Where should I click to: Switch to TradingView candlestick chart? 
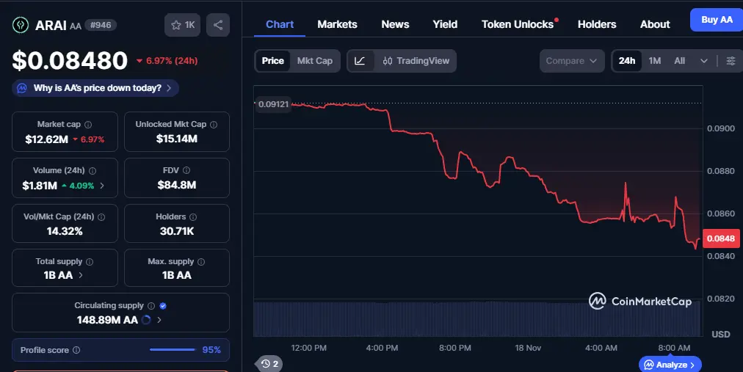click(416, 61)
